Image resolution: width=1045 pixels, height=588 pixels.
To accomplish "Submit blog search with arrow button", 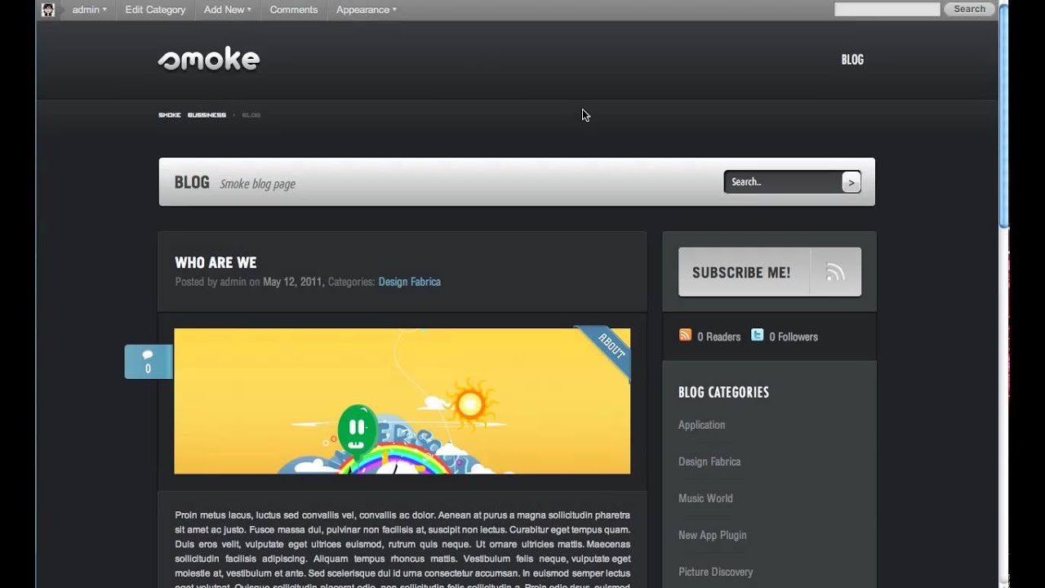I will click(x=851, y=182).
